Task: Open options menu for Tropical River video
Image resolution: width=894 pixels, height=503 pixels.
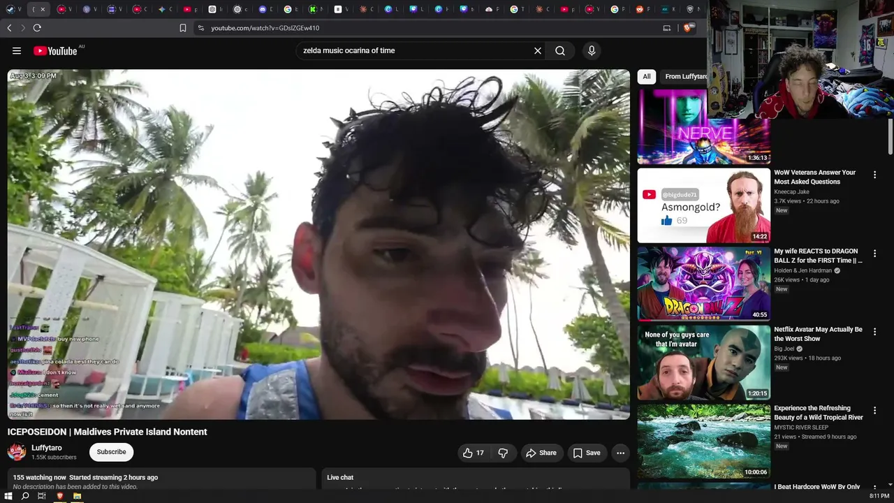Action: coord(874,411)
